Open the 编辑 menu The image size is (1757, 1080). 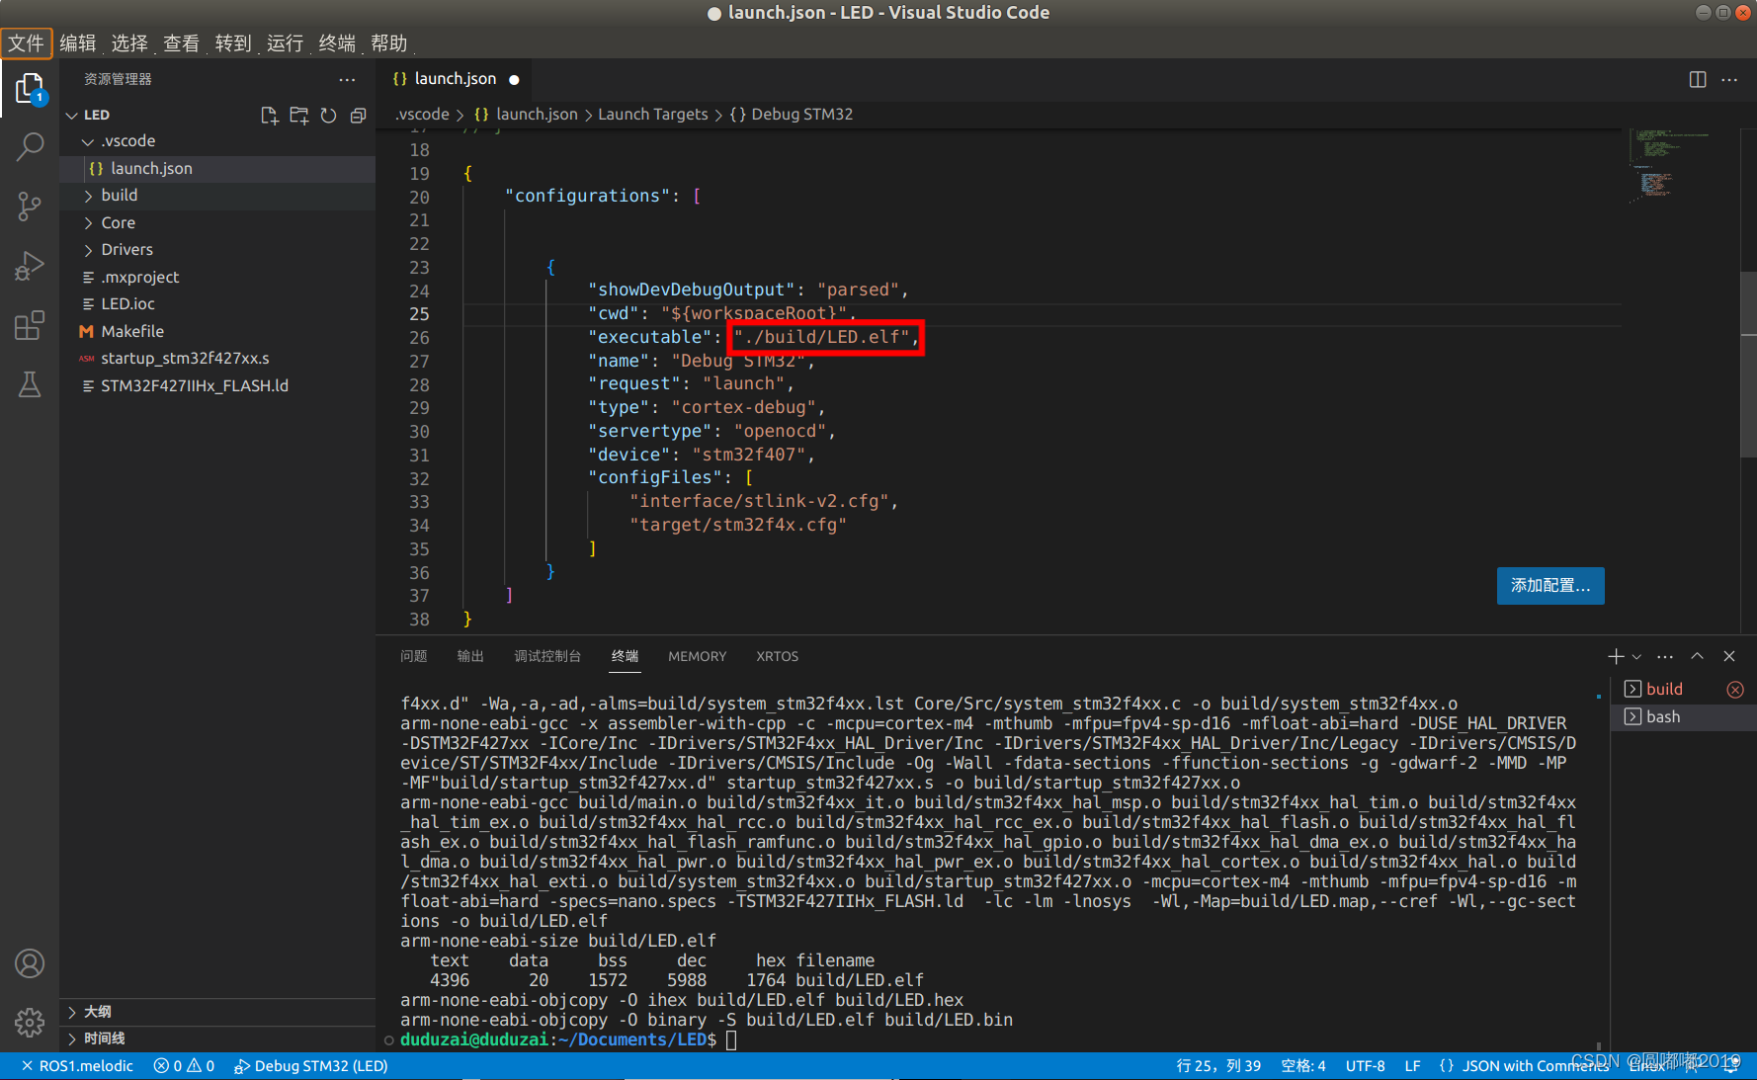(x=78, y=43)
